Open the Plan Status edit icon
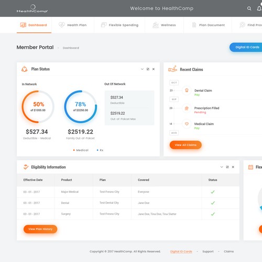Image resolution: width=262 pixels, height=262 pixels. 148,69
